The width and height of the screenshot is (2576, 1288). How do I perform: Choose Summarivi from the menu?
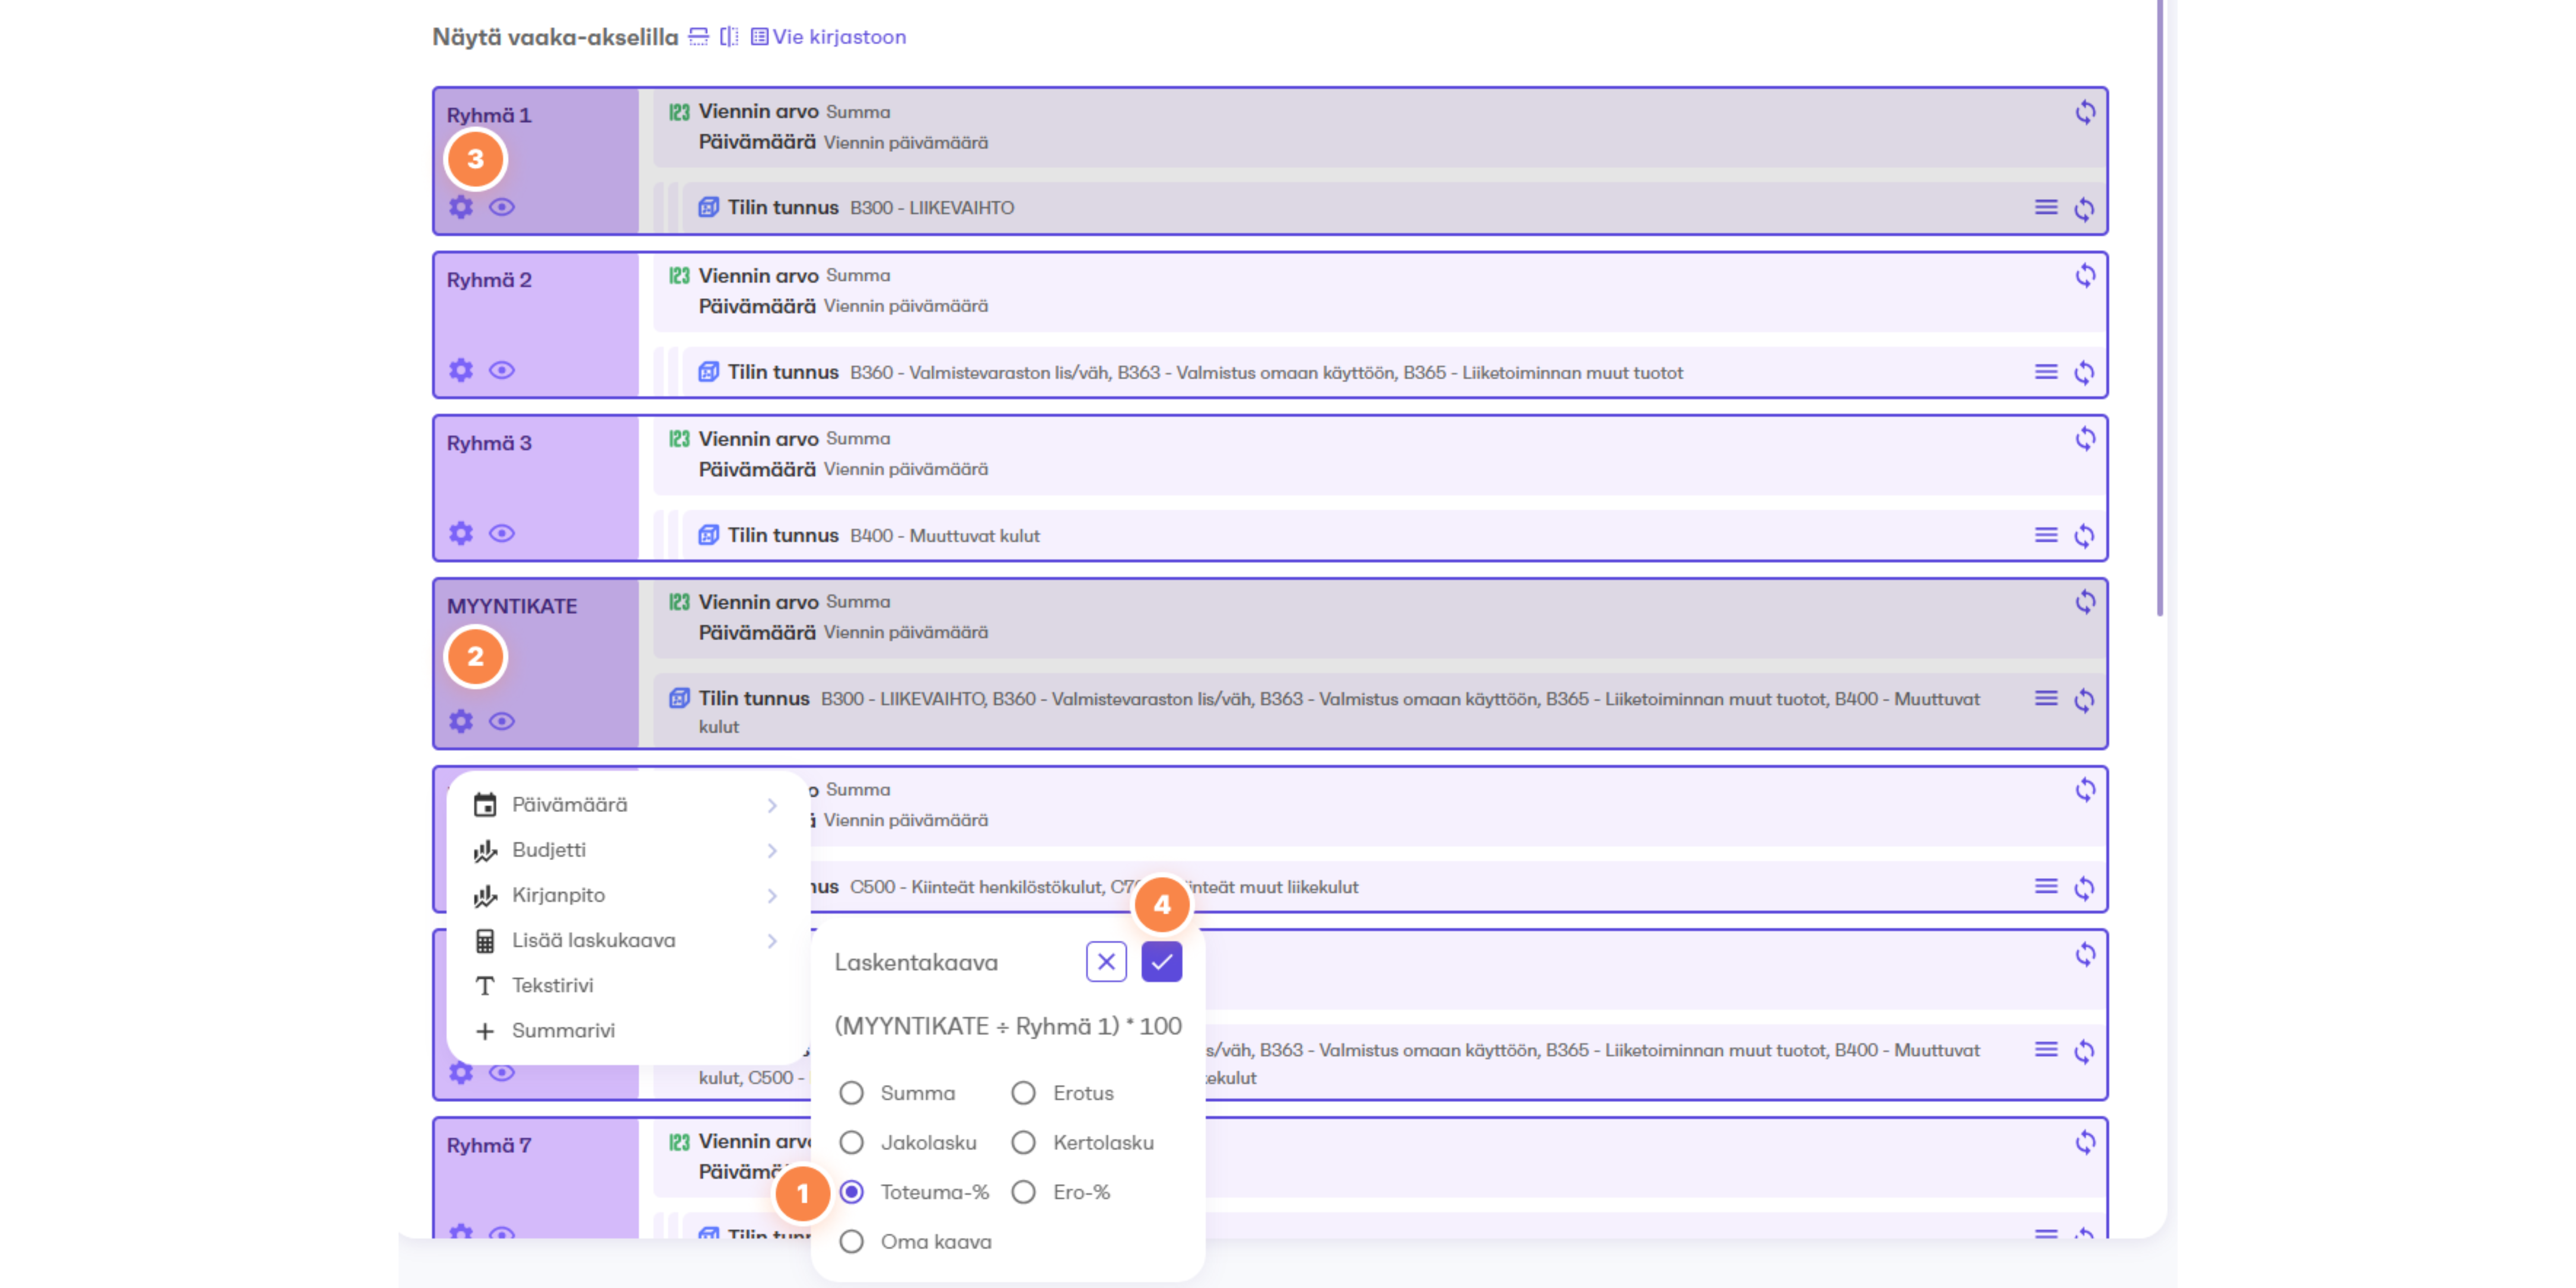click(628, 1030)
